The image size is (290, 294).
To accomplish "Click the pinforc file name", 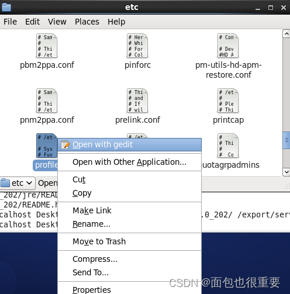I will pos(137,65).
